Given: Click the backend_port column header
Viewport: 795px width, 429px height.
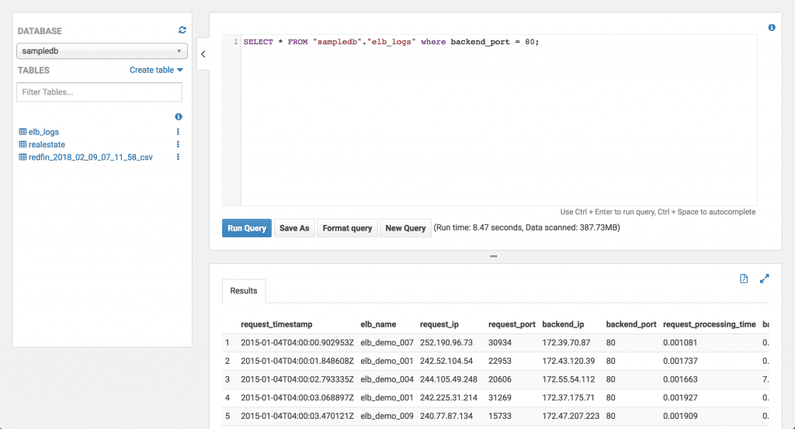Looking at the screenshot, I should [x=631, y=324].
